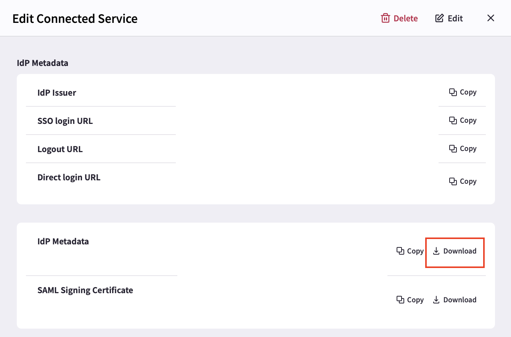Click the Direct login URL row label
Image resolution: width=511 pixels, height=337 pixels.
[69, 177]
